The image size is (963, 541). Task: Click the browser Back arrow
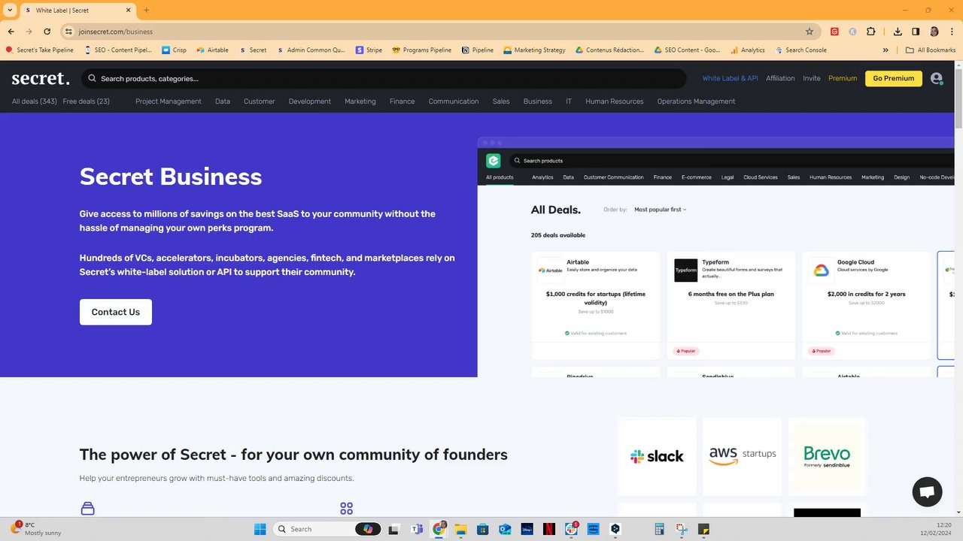[x=11, y=32]
